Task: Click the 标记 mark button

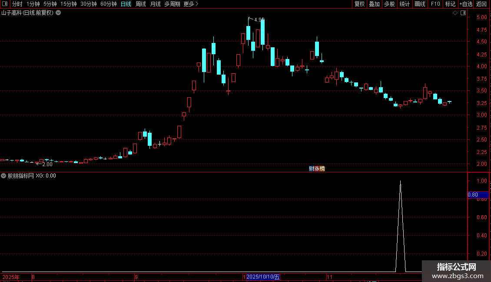Action: coord(450,4)
